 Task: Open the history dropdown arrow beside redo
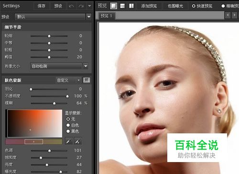point(89,6)
